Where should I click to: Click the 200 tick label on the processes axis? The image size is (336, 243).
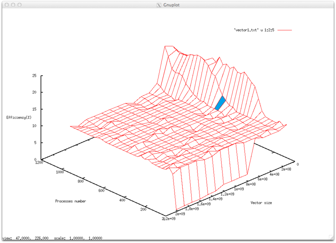pyautogui.click(x=143, y=209)
